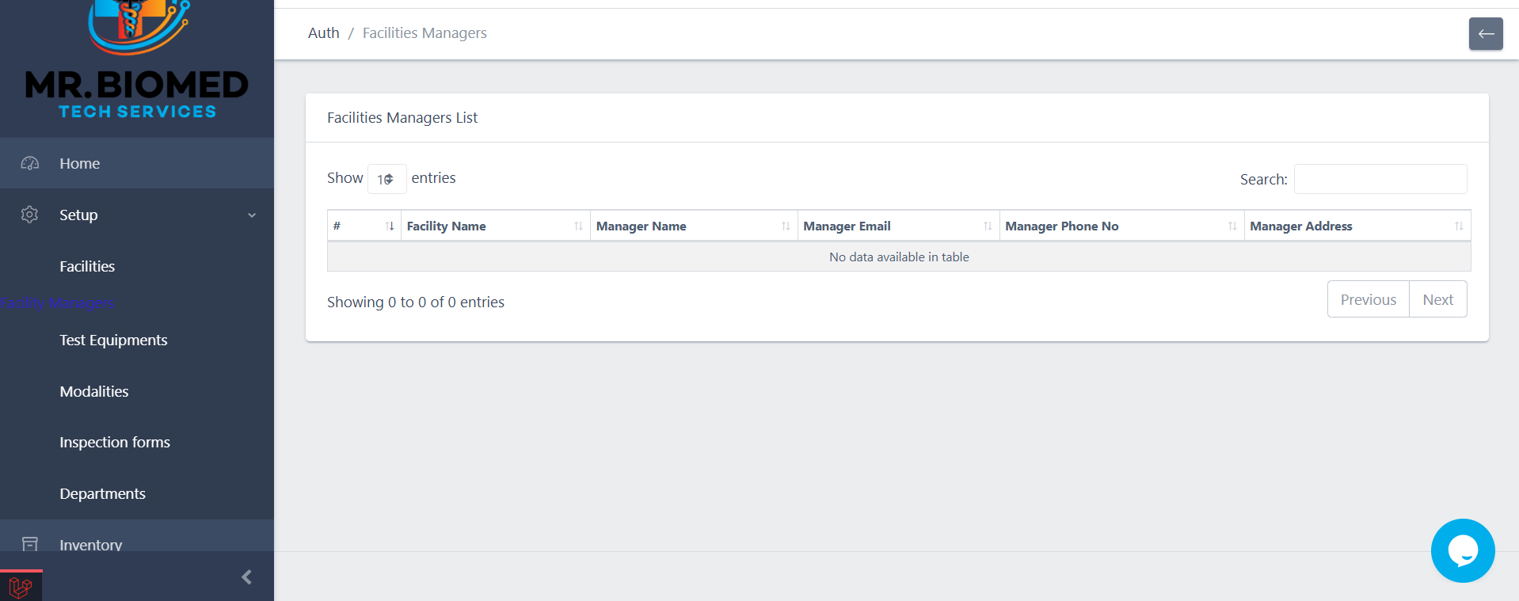The image size is (1519, 601).
Task: Open the chat support bubble
Action: 1462,550
